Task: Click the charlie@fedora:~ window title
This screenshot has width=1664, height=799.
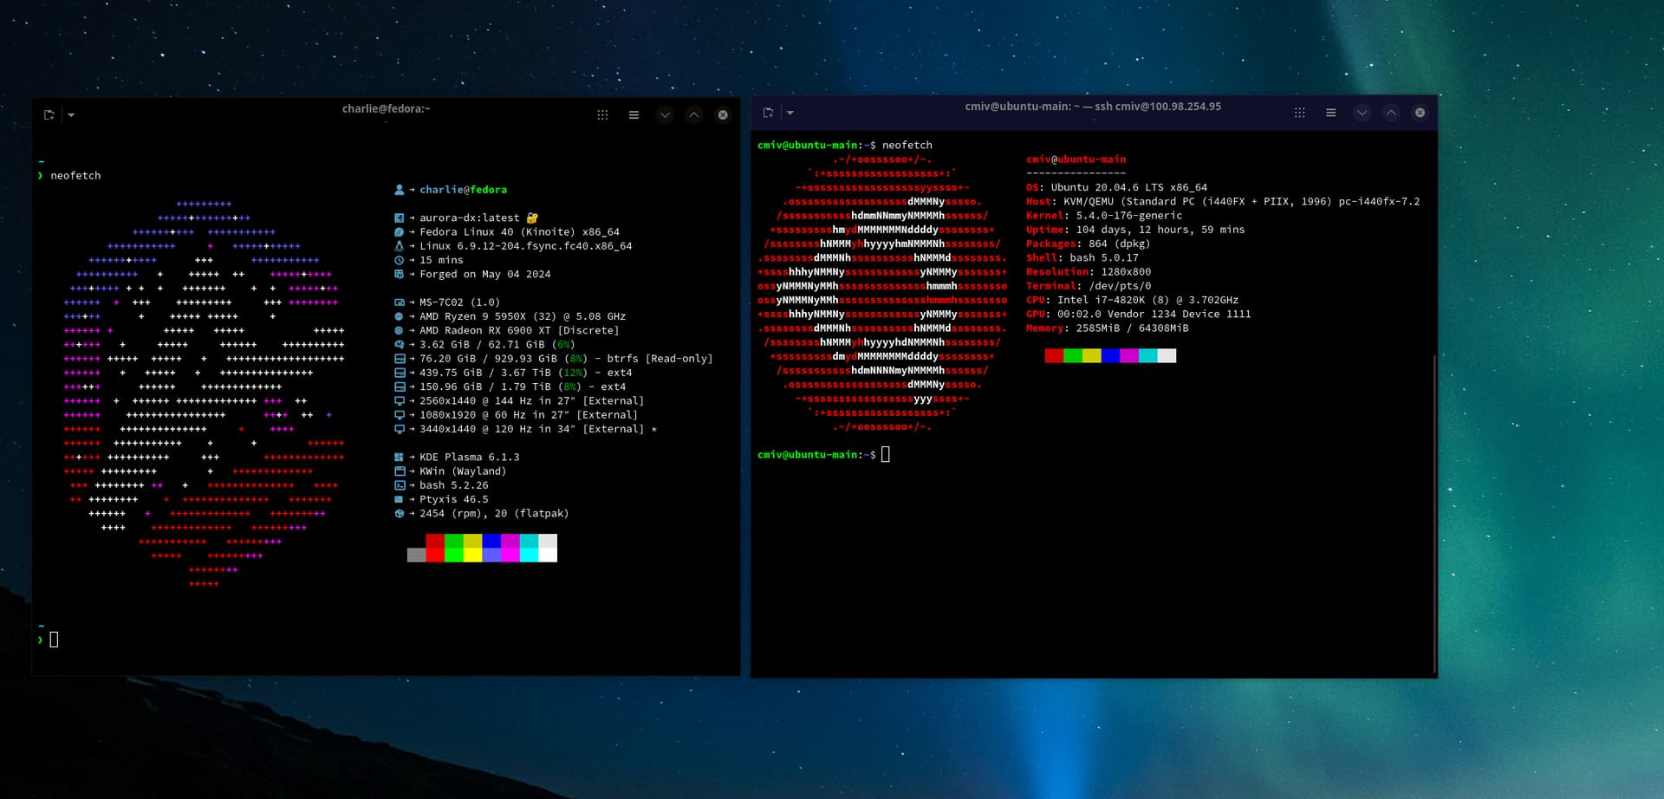Action: click(386, 109)
